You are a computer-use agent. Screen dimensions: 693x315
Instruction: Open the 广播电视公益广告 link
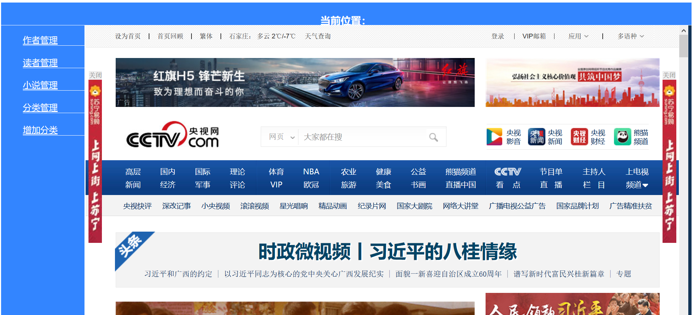point(517,206)
